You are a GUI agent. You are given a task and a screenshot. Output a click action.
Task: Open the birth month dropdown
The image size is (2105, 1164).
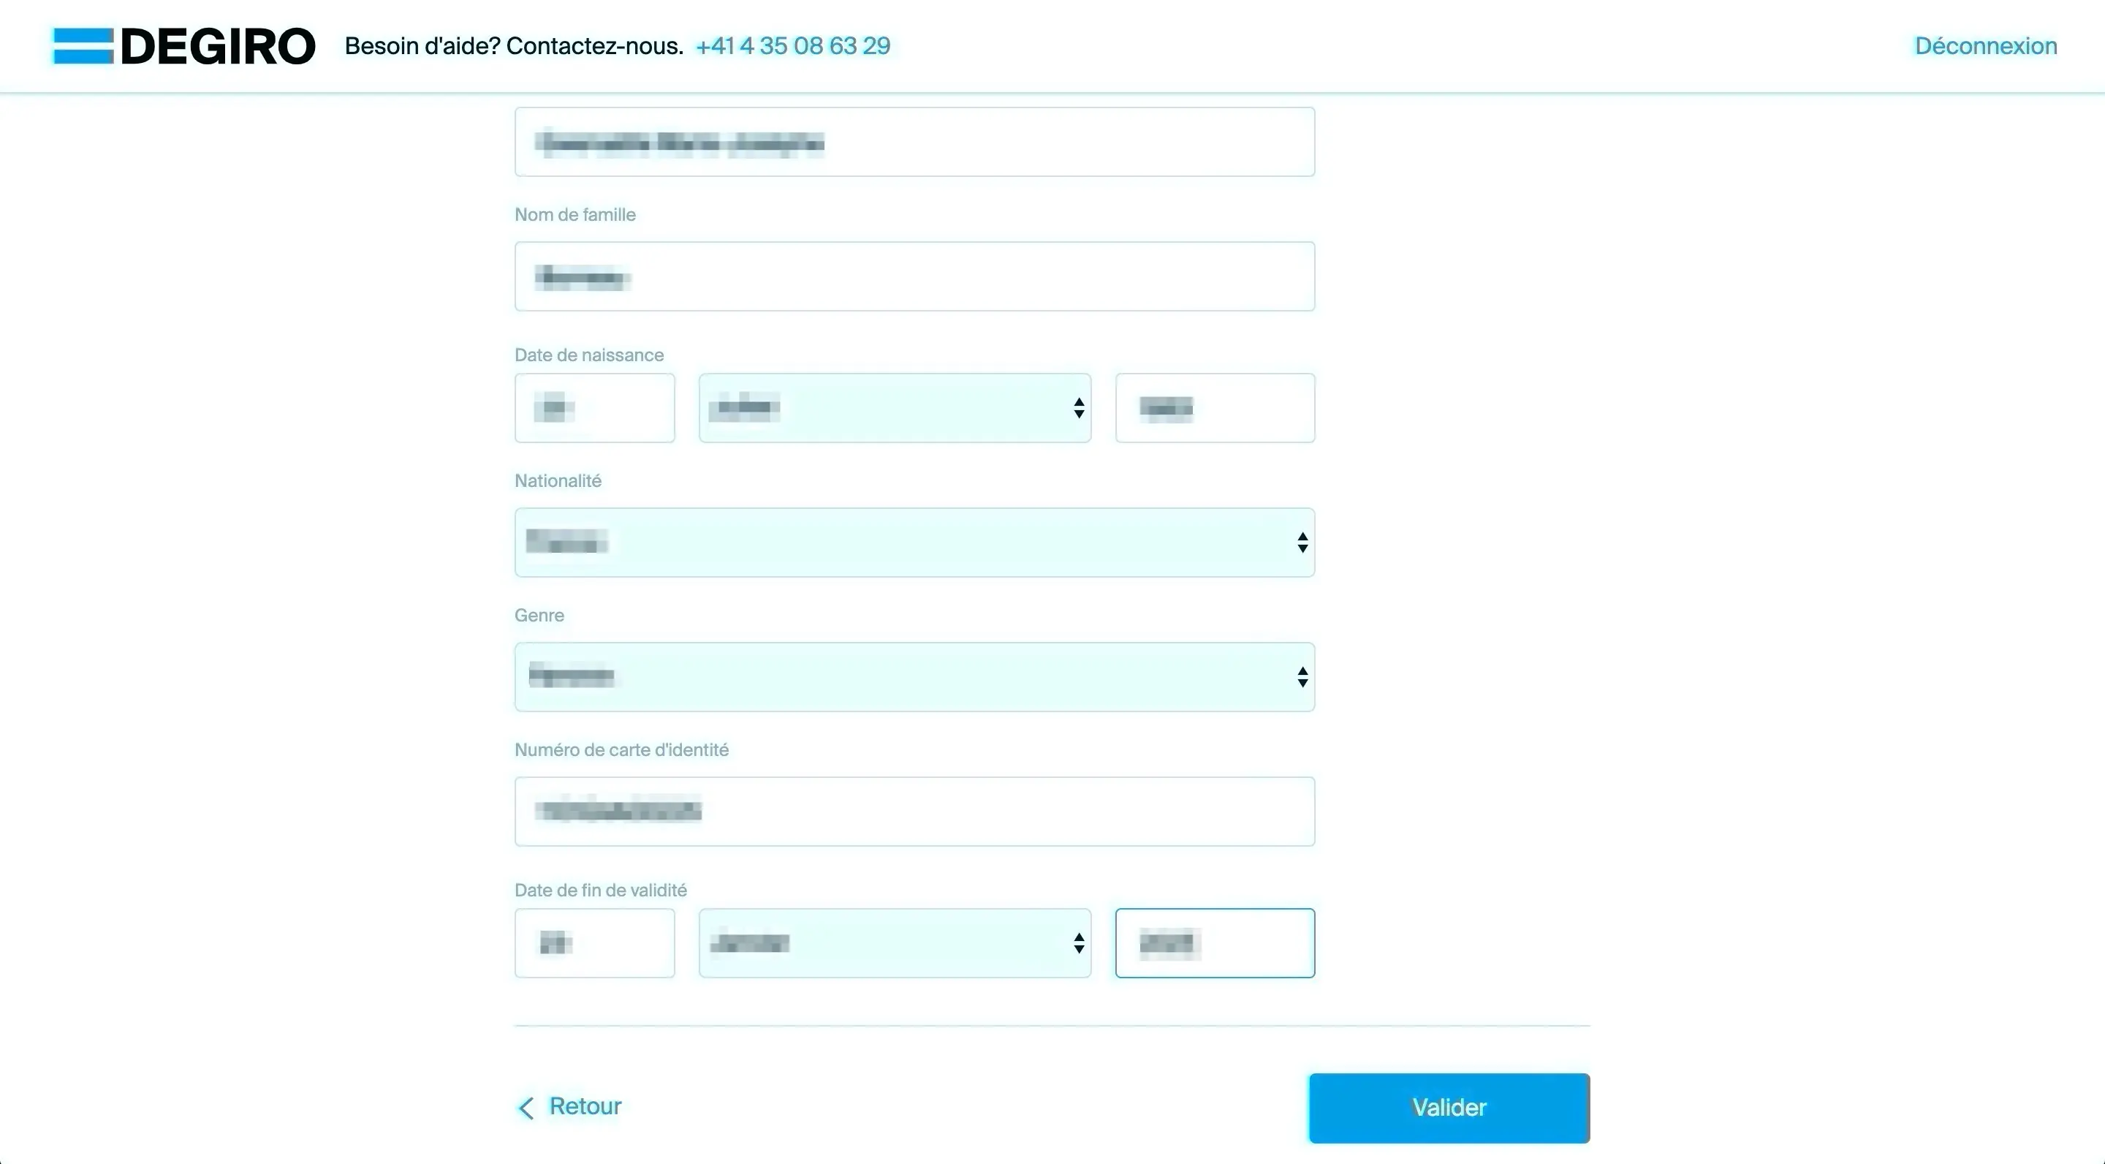click(x=895, y=407)
